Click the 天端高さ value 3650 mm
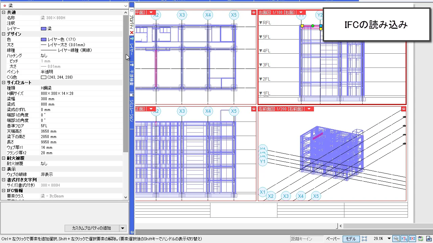 [49, 131]
